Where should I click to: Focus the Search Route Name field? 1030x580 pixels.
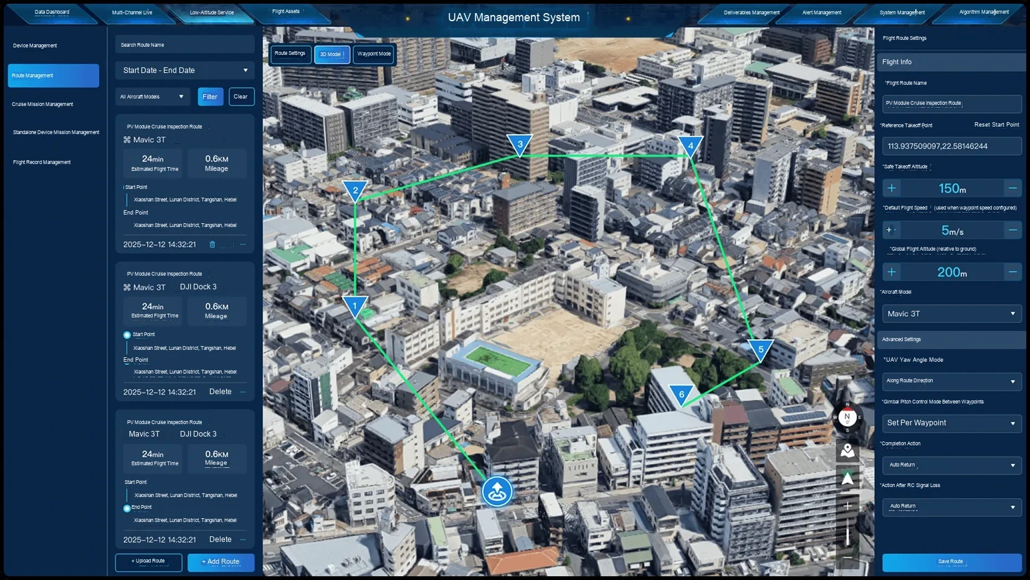[185, 45]
